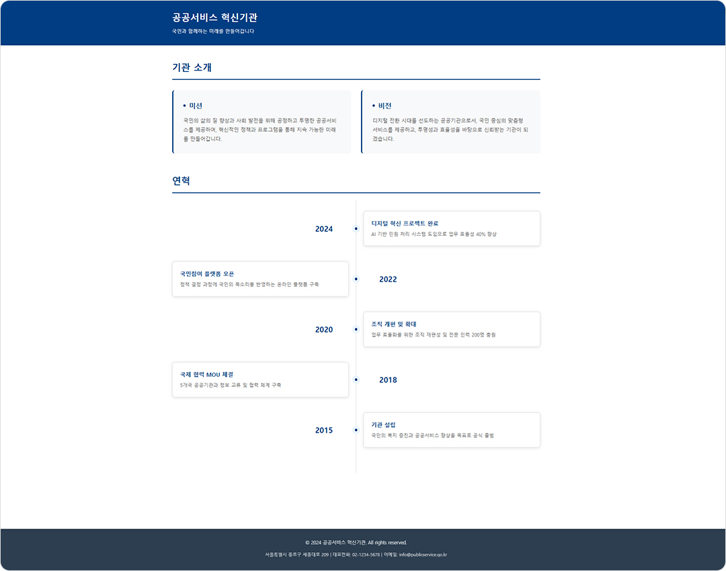The height and width of the screenshot is (571, 726).
Task: Click the 2024 timeline dot marker
Action: tap(356, 229)
